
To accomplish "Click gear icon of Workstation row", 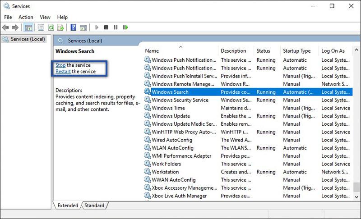I will coord(148,172).
